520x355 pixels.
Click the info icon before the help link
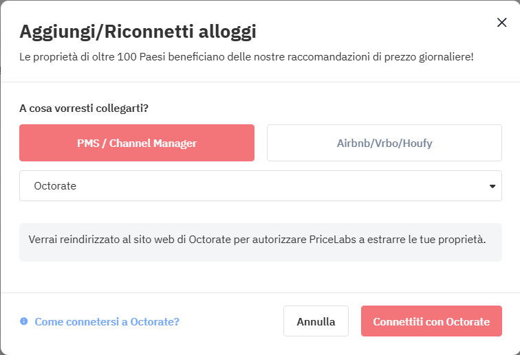(24, 321)
